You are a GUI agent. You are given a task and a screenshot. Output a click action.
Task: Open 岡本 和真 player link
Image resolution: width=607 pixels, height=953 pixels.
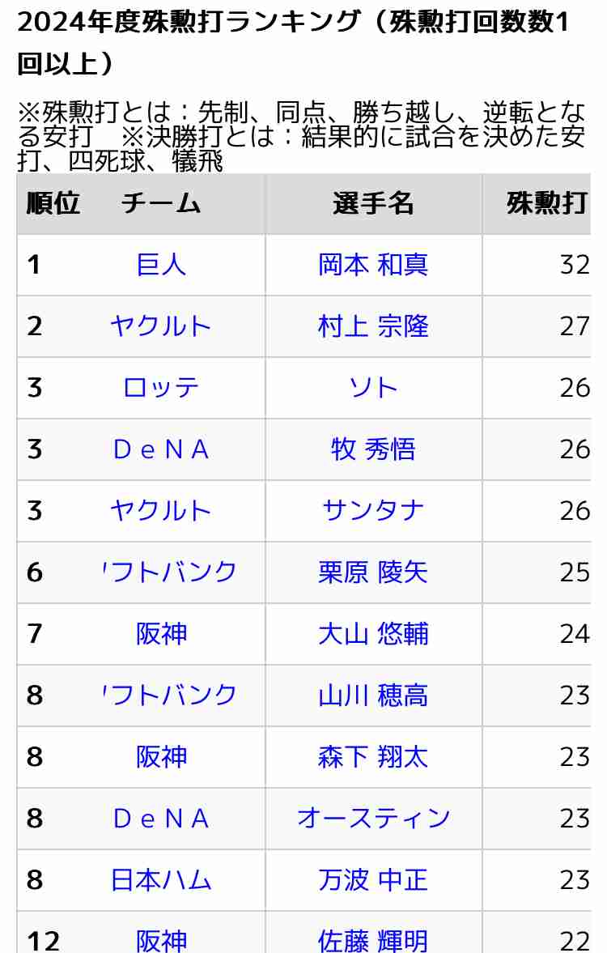(x=373, y=265)
